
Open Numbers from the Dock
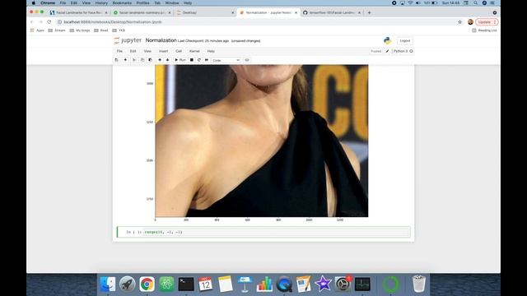point(264,284)
